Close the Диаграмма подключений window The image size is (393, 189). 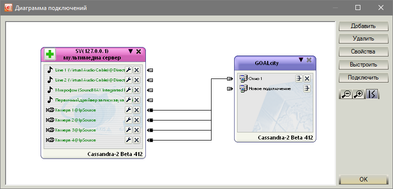click(381, 8)
